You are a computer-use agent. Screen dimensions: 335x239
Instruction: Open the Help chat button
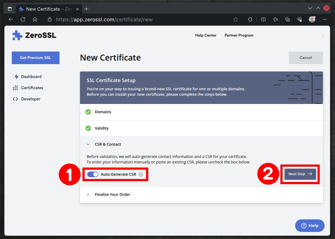point(310,226)
